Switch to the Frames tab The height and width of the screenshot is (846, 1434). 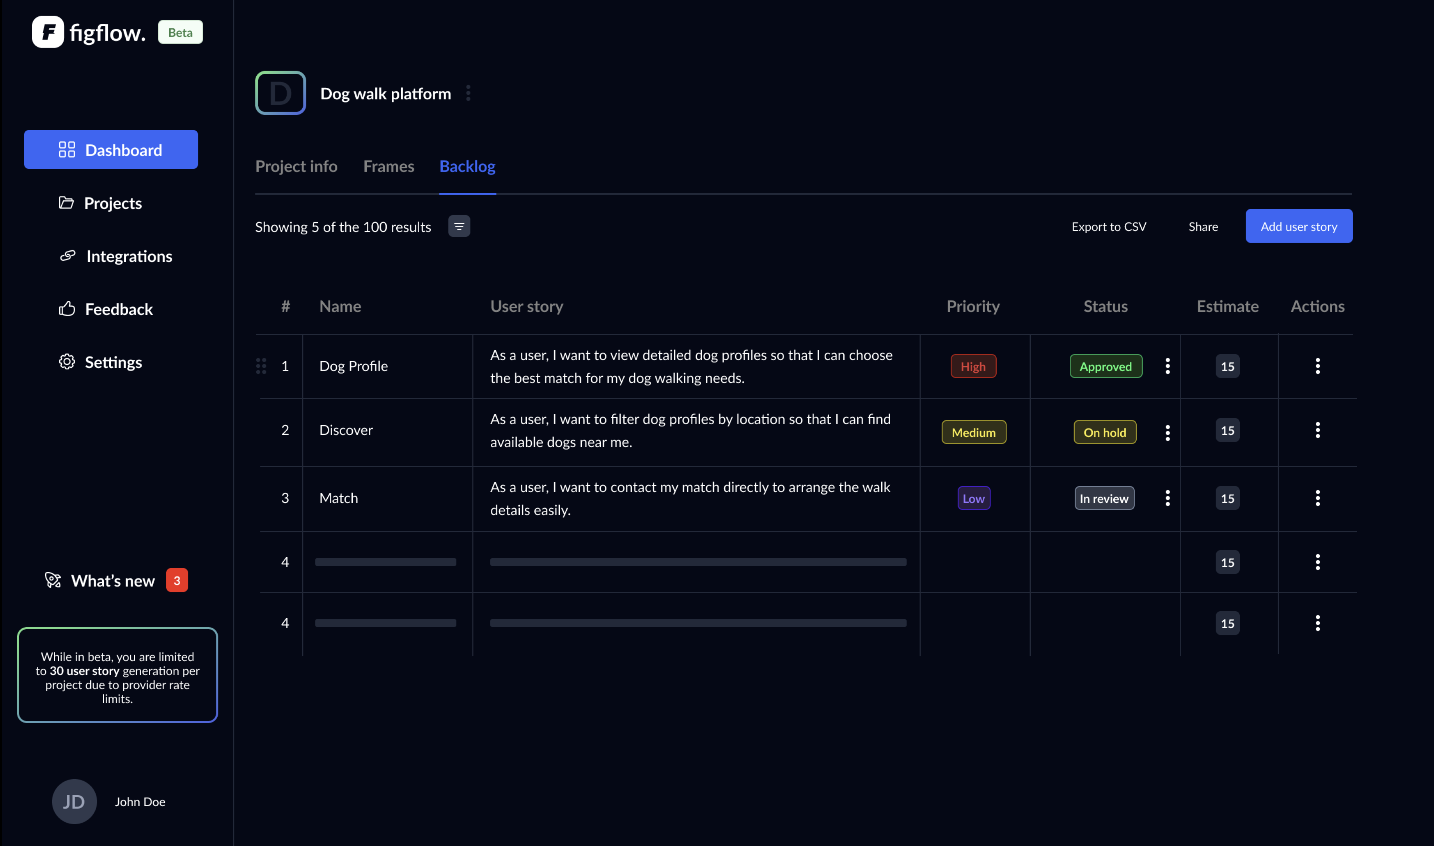[x=388, y=167]
